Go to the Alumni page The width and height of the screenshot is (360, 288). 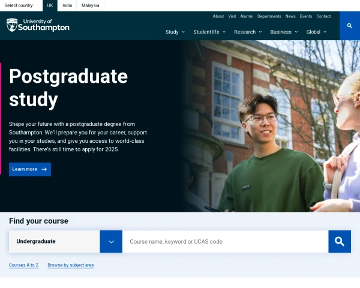247,16
